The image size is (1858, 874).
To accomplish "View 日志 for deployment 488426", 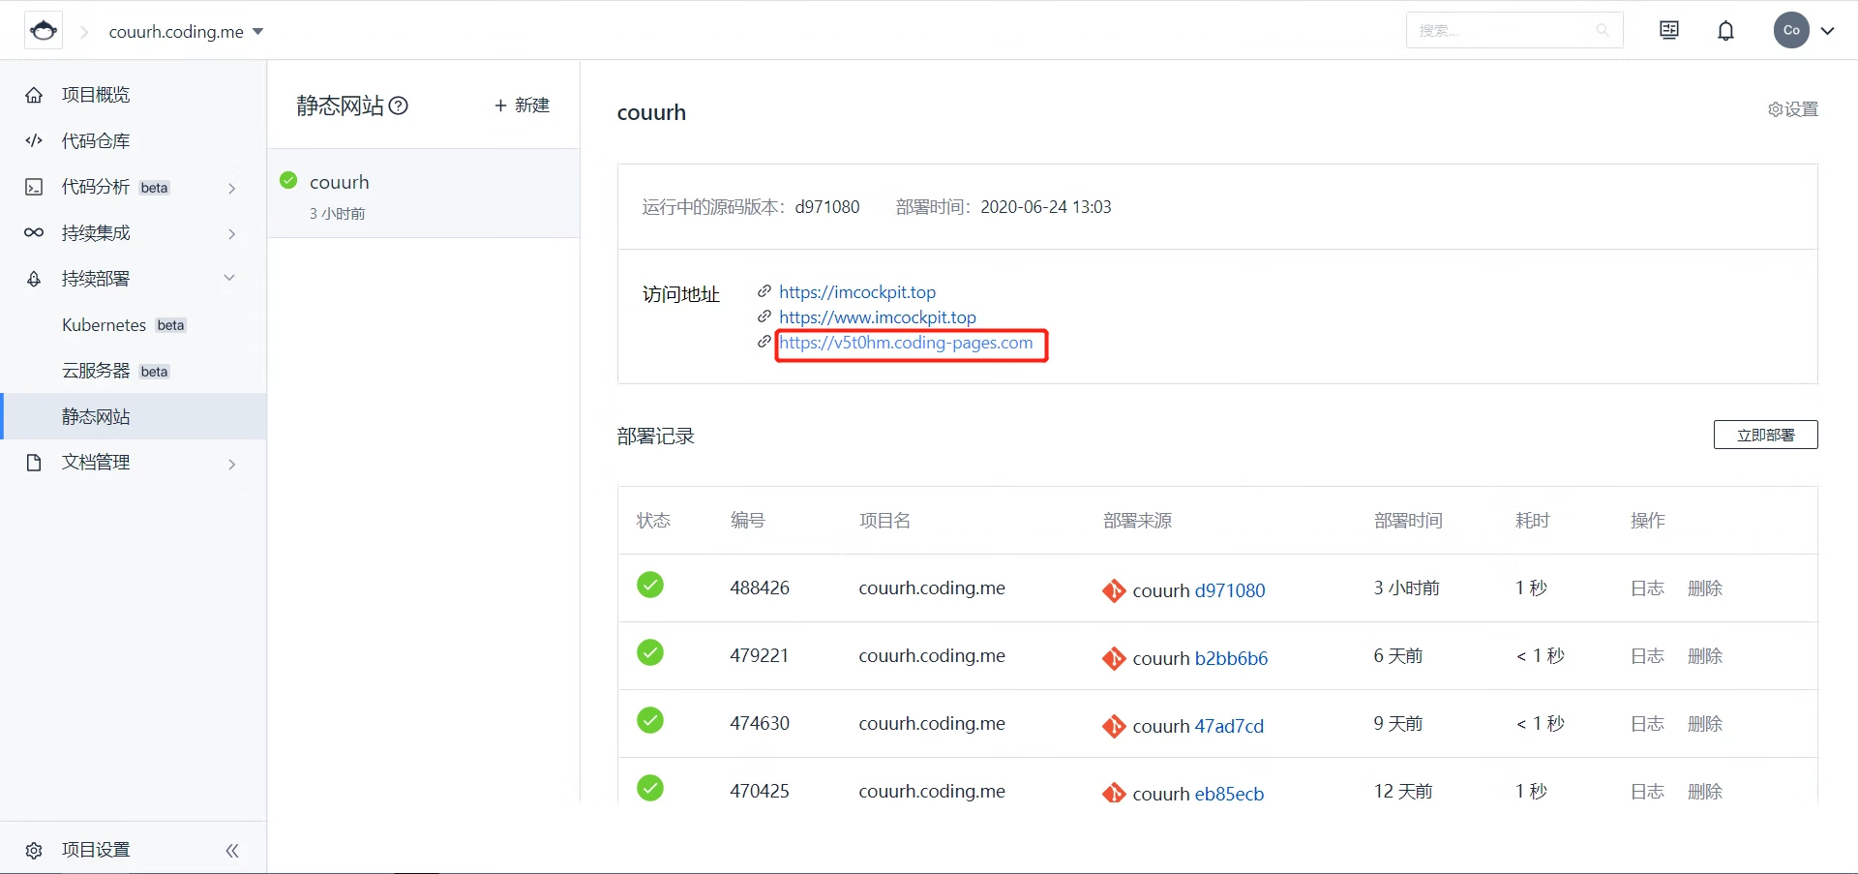I will [x=1647, y=588].
